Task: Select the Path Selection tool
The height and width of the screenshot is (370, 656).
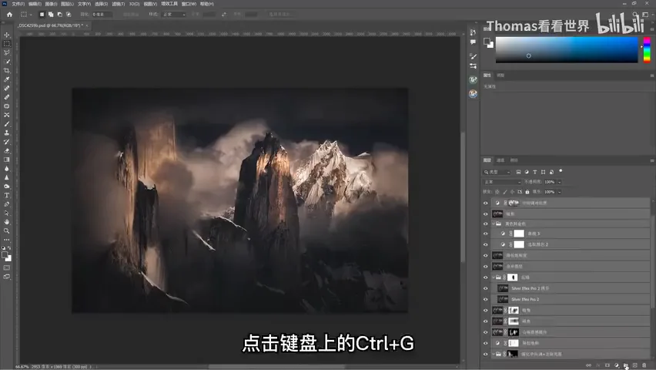Action: [7, 213]
